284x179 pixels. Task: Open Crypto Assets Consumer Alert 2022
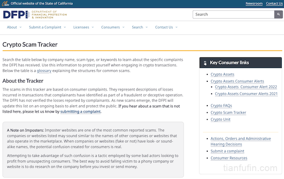click(246, 87)
